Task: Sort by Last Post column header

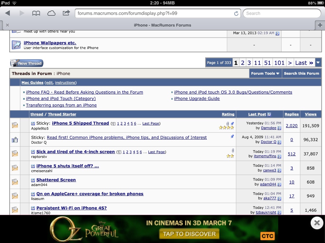Action: (257, 114)
